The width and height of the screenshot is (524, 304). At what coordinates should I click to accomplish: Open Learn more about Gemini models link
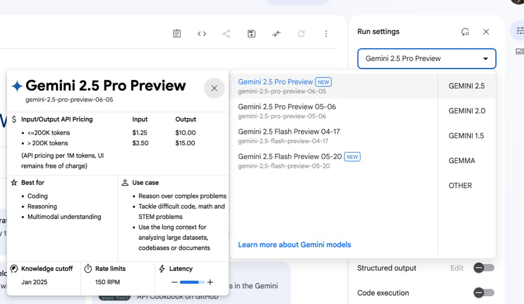pos(295,245)
